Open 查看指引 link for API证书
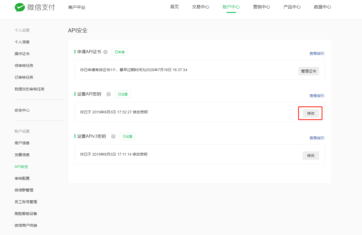Screen dimensions: 362x235 317,53
